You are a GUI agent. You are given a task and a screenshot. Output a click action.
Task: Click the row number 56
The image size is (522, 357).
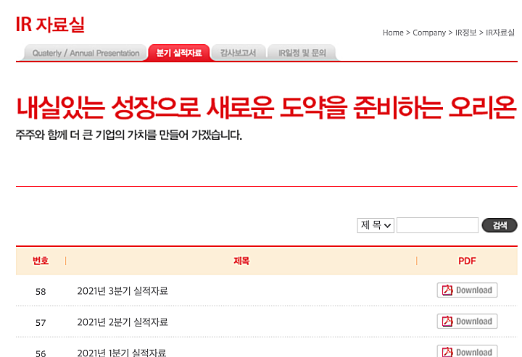[x=41, y=353]
